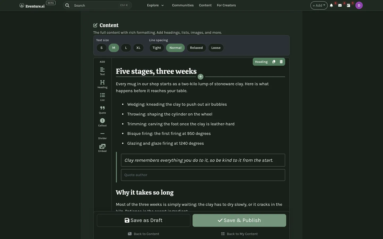Choose Tight line spacing
This screenshot has width=383, height=239.
(157, 48)
